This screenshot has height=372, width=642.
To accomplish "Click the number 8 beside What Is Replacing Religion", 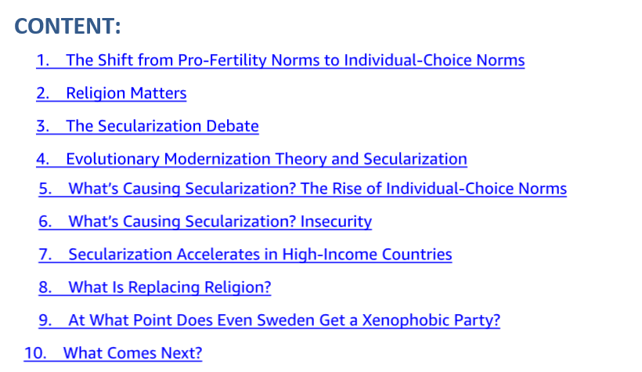I will pyautogui.click(x=45, y=287).
